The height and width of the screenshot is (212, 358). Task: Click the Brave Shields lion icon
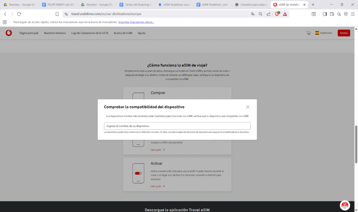[x=277, y=14]
